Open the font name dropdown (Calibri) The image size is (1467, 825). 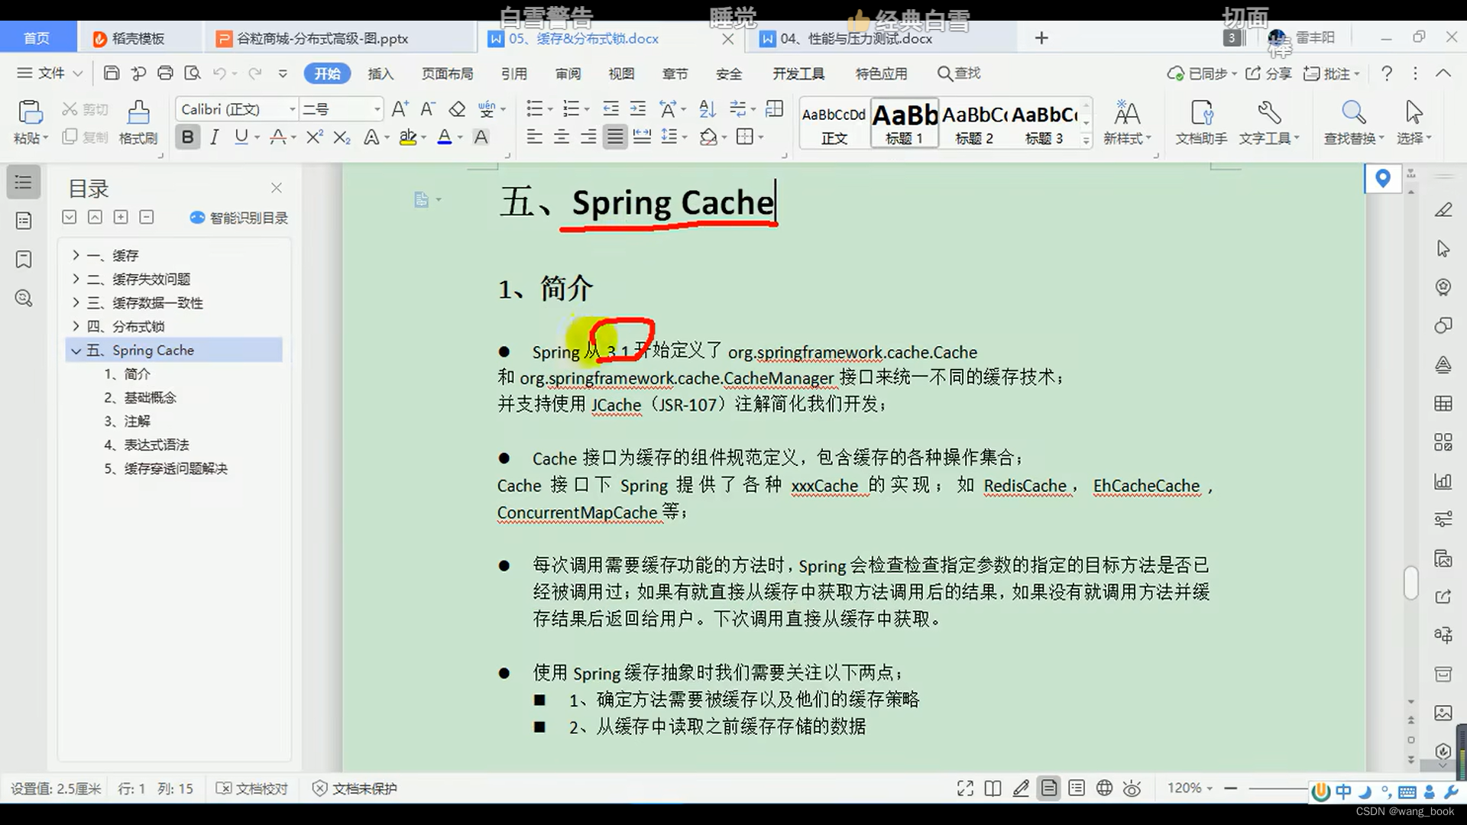292,109
